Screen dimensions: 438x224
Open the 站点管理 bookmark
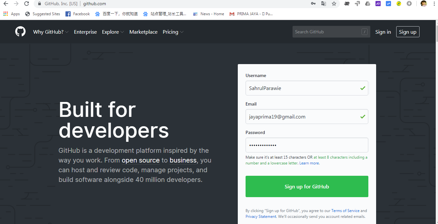(x=165, y=14)
